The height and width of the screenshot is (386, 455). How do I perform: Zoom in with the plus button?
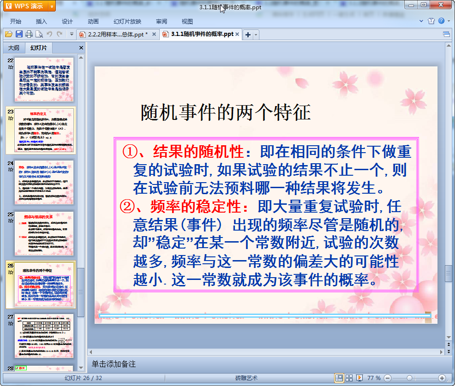tap(442, 378)
